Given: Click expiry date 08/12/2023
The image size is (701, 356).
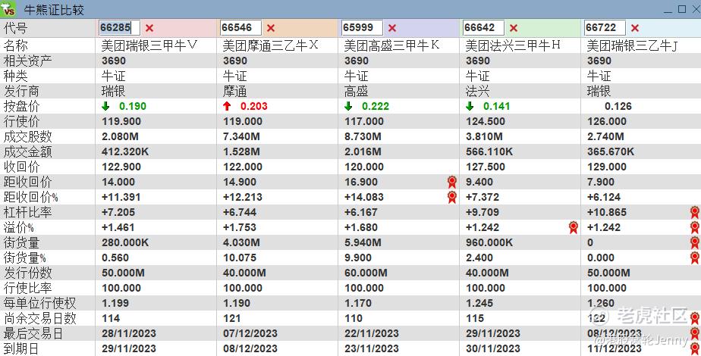Looking at the screenshot, I should coord(250,348).
